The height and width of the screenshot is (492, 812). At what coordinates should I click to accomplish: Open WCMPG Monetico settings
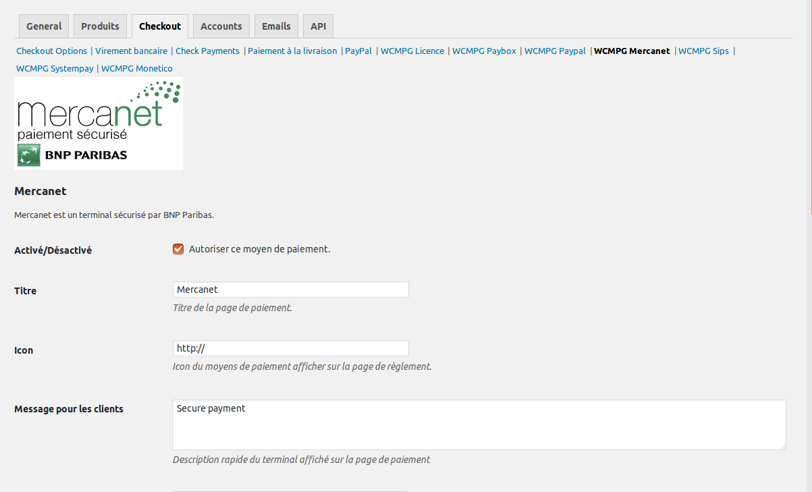click(x=137, y=68)
